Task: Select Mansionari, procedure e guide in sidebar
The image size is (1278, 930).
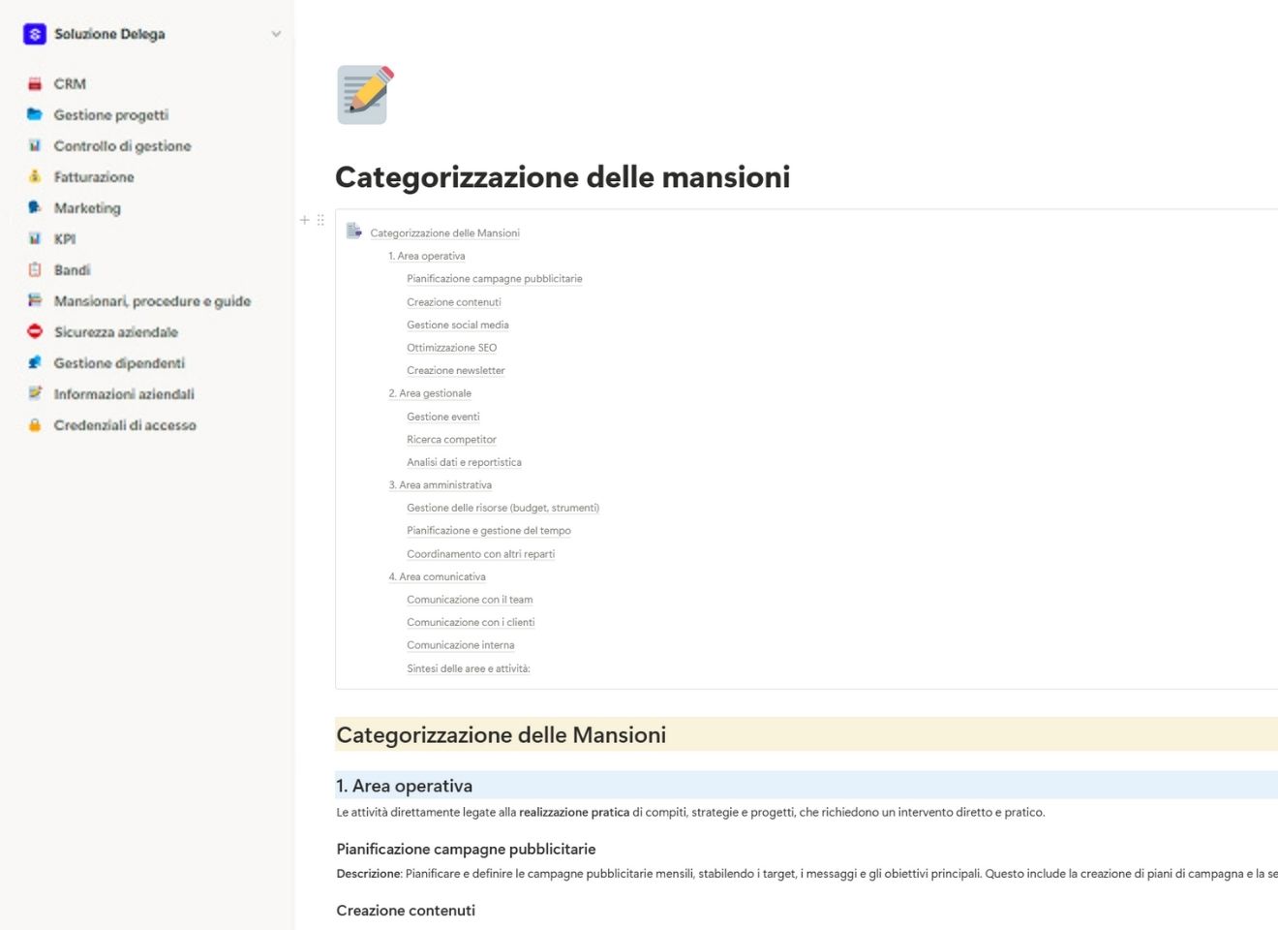Action: tap(152, 300)
